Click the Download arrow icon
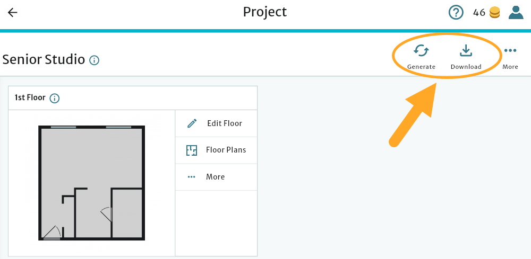Screen dimensions: 531x259 click(x=466, y=51)
